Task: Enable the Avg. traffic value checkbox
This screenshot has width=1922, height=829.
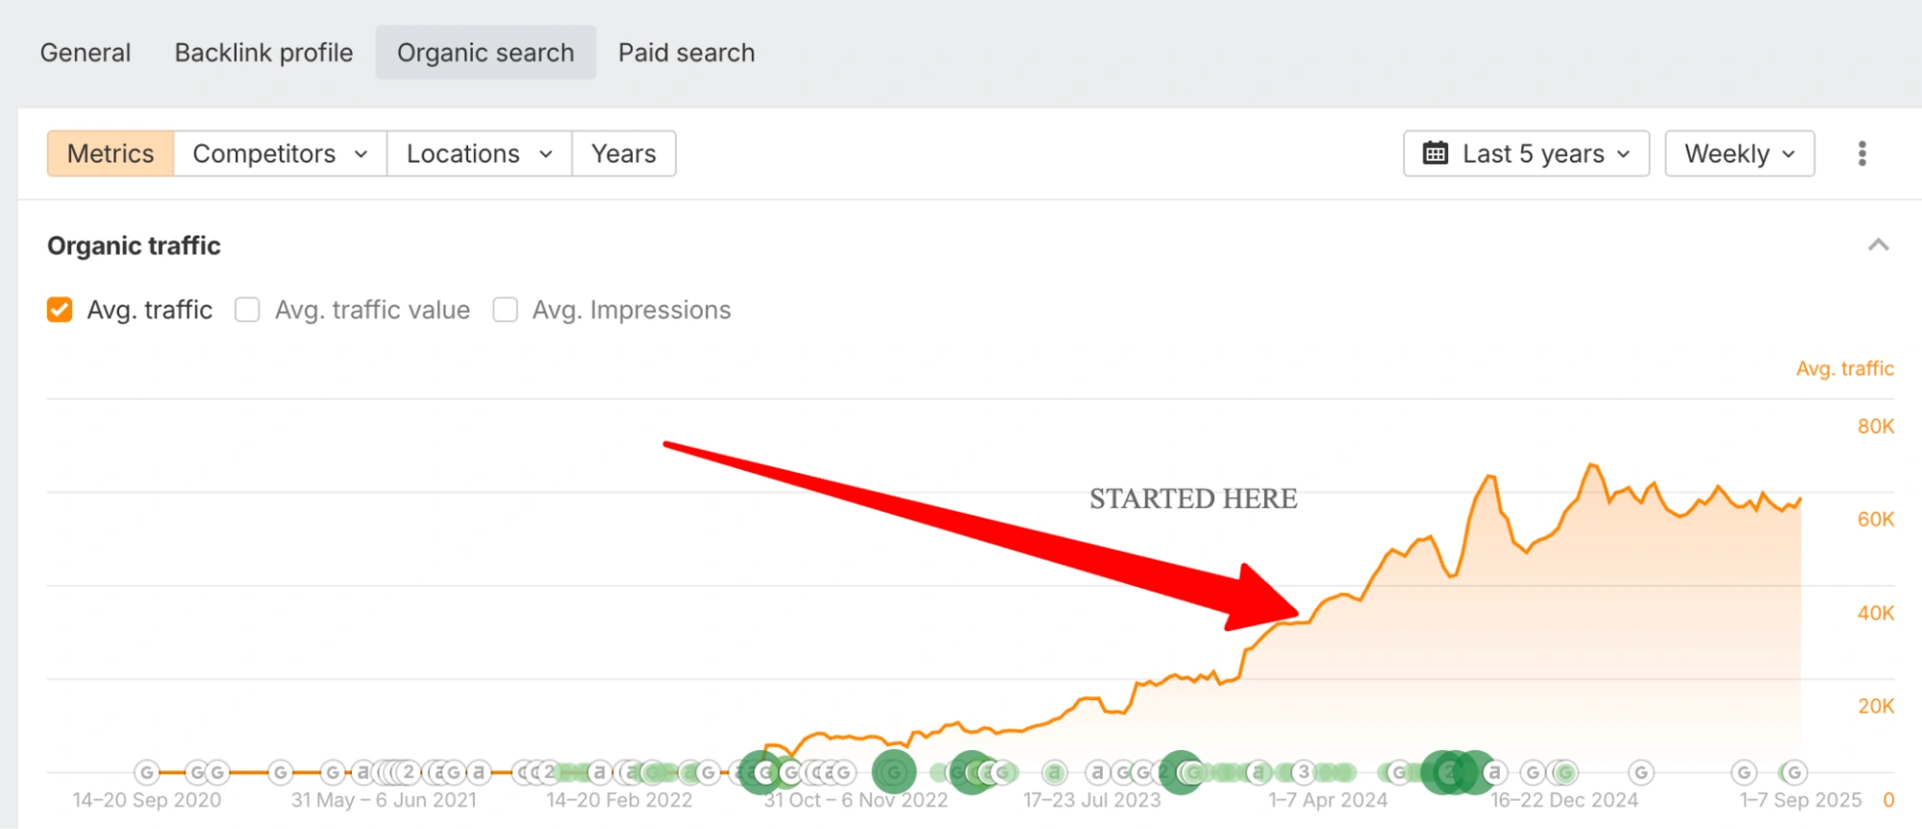Action: pos(247,310)
